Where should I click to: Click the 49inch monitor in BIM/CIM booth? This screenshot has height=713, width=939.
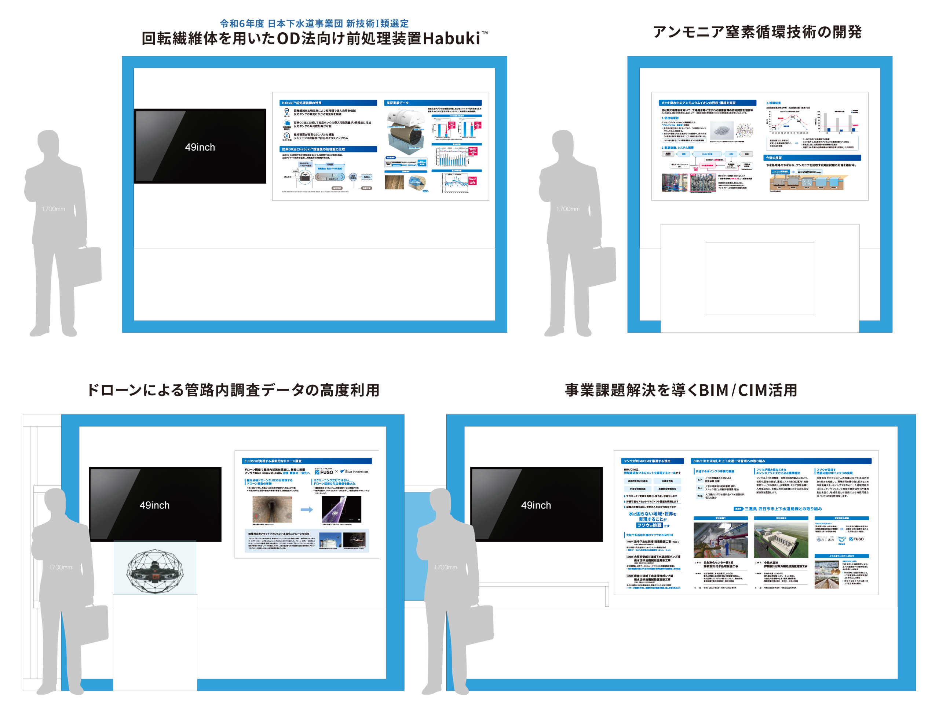536,504
